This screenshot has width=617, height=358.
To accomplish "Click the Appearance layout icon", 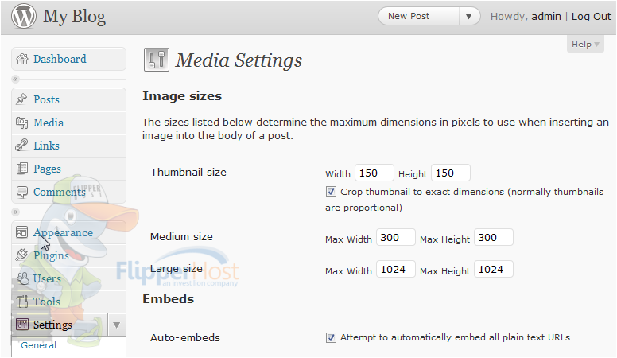I will click(x=21, y=232).
